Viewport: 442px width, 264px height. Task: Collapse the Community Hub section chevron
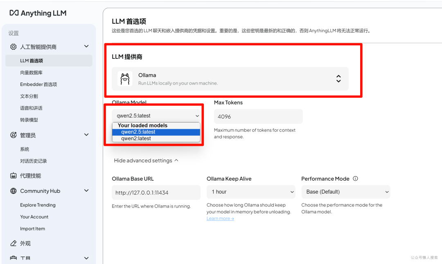pyautogui.click(x=86, y=190)
